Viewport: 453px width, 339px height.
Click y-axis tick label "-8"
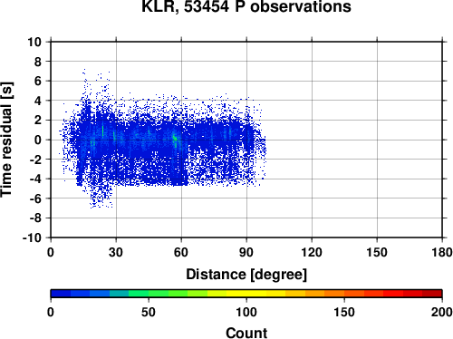(x=35, y=218)
